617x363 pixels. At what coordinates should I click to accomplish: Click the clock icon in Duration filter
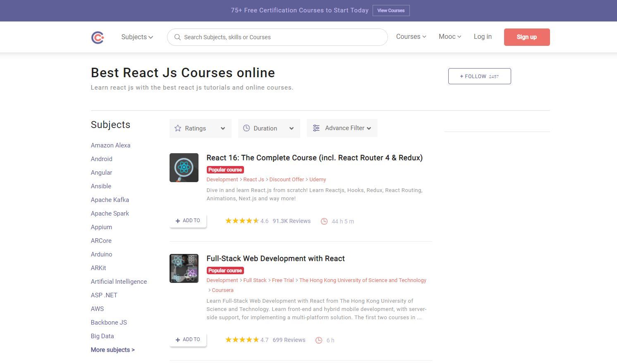pos(246,128)
